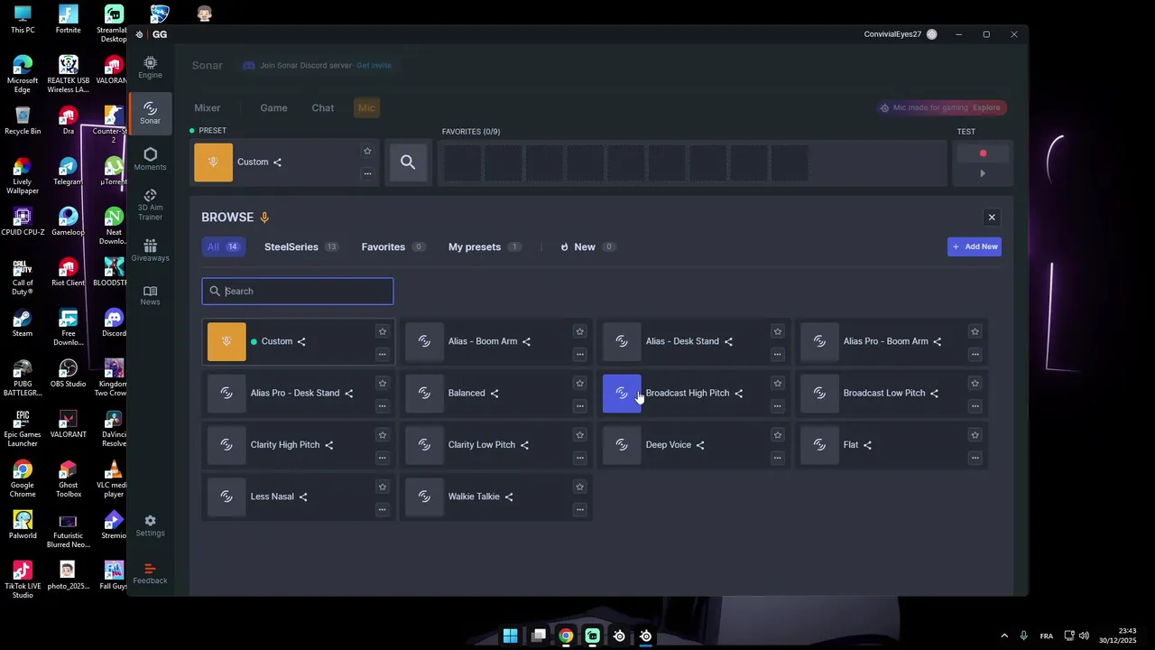Select the Less Nasal preset icon
Viewport: 1155px width, 650px height.
click(226, 497)
